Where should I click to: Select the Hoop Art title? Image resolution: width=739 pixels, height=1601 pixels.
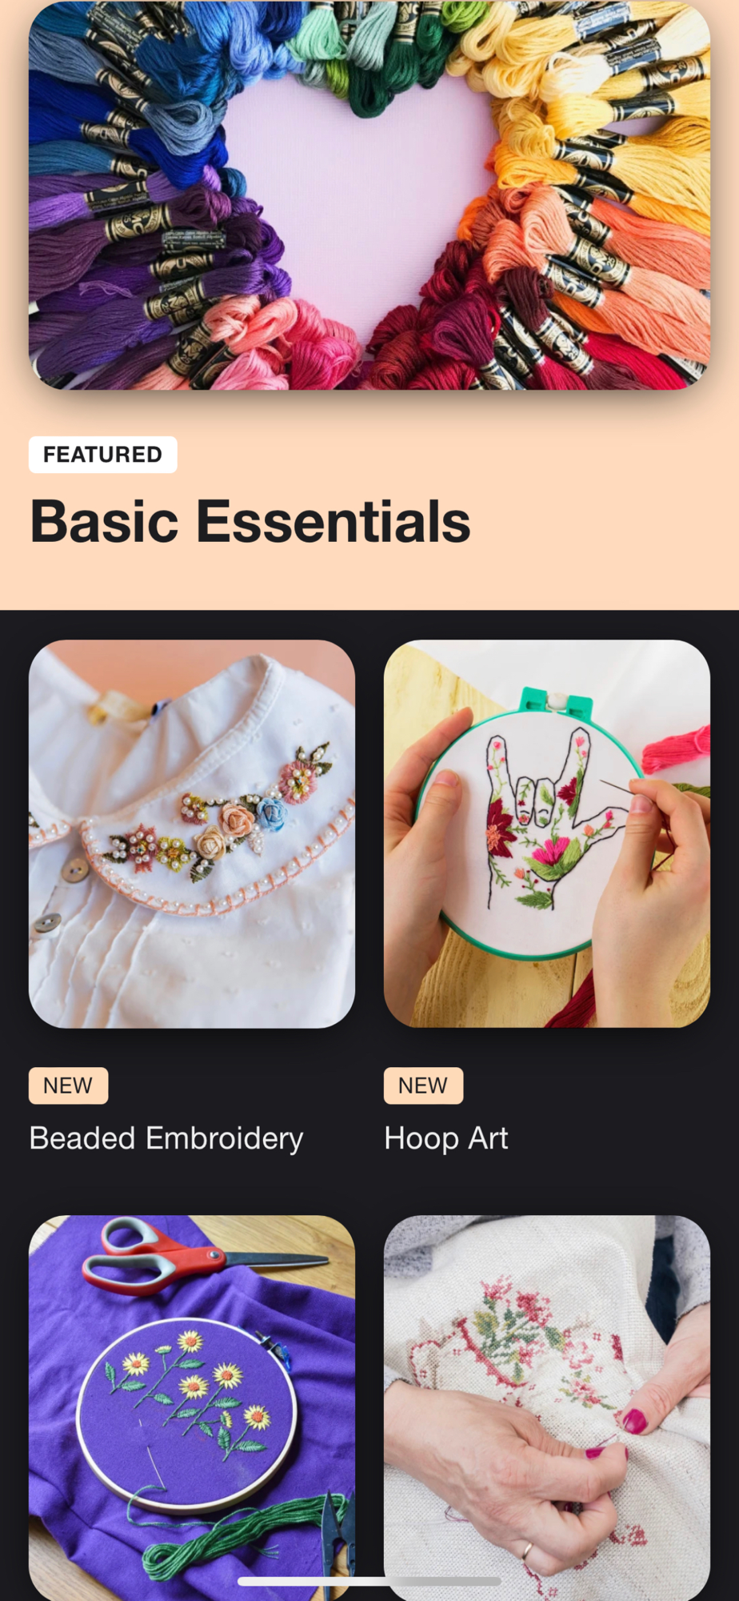pyautogui.click(x=445, y=1138)
